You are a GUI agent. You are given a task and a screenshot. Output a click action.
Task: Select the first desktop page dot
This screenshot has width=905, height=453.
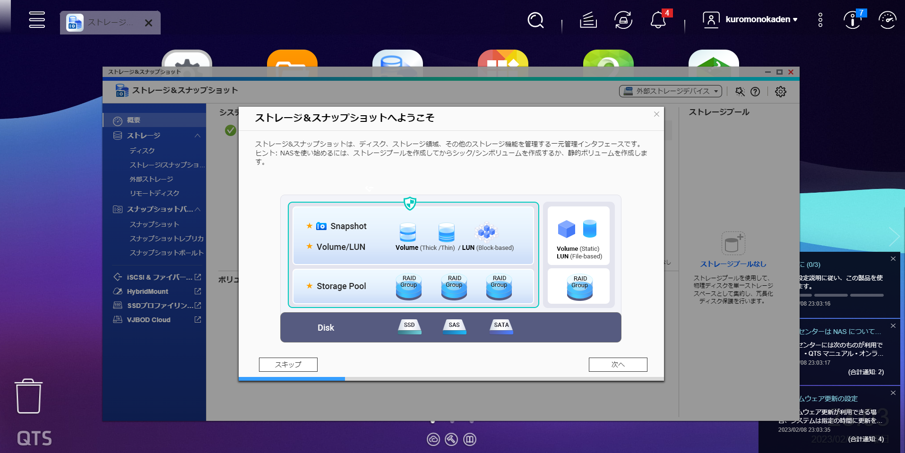click(432, 421)
